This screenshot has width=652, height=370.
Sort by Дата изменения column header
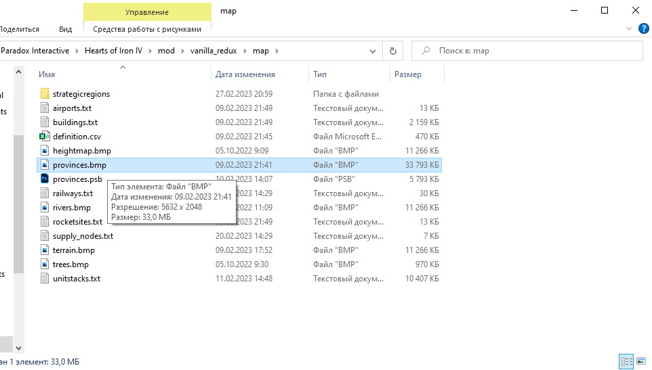pos(260,74)
